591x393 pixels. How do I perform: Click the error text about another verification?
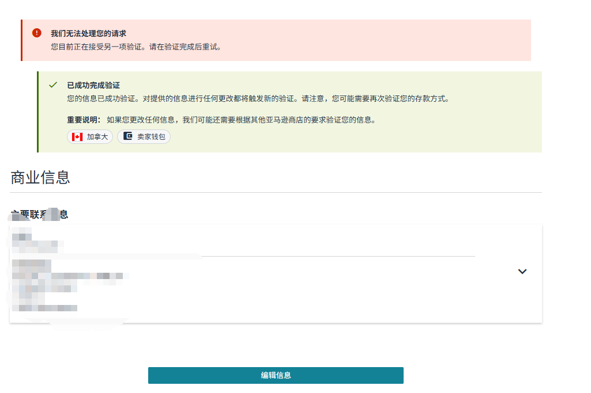(x=135, y=47)
